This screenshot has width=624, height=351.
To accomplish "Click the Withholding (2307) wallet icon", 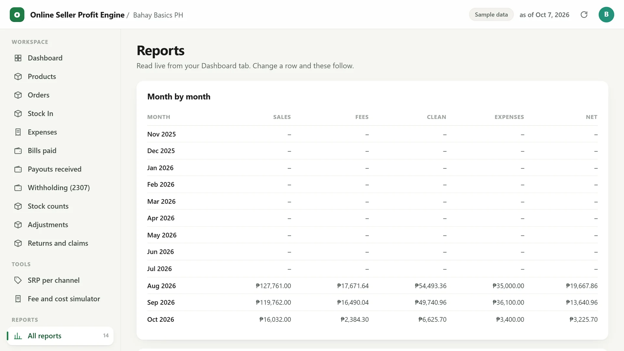I will point(18,188).
